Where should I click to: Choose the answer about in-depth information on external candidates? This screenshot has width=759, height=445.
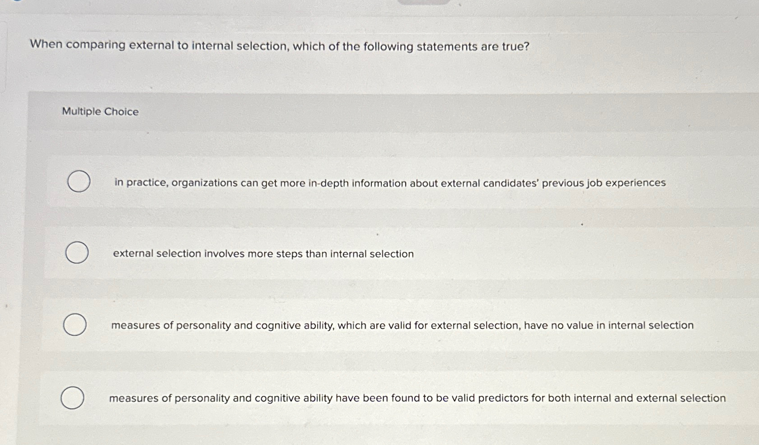point(389,183)
